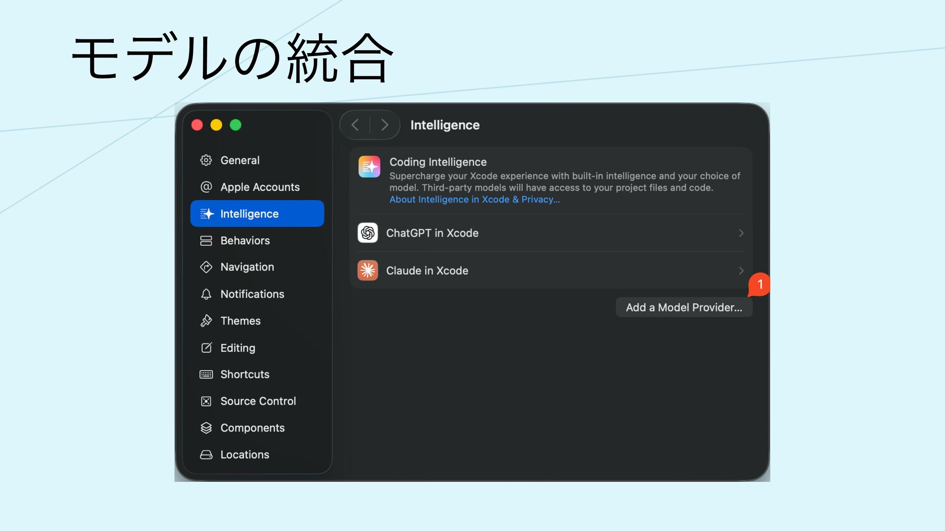
Task: Select Shortcuts in the sidebar
Action: coord(245,374)
